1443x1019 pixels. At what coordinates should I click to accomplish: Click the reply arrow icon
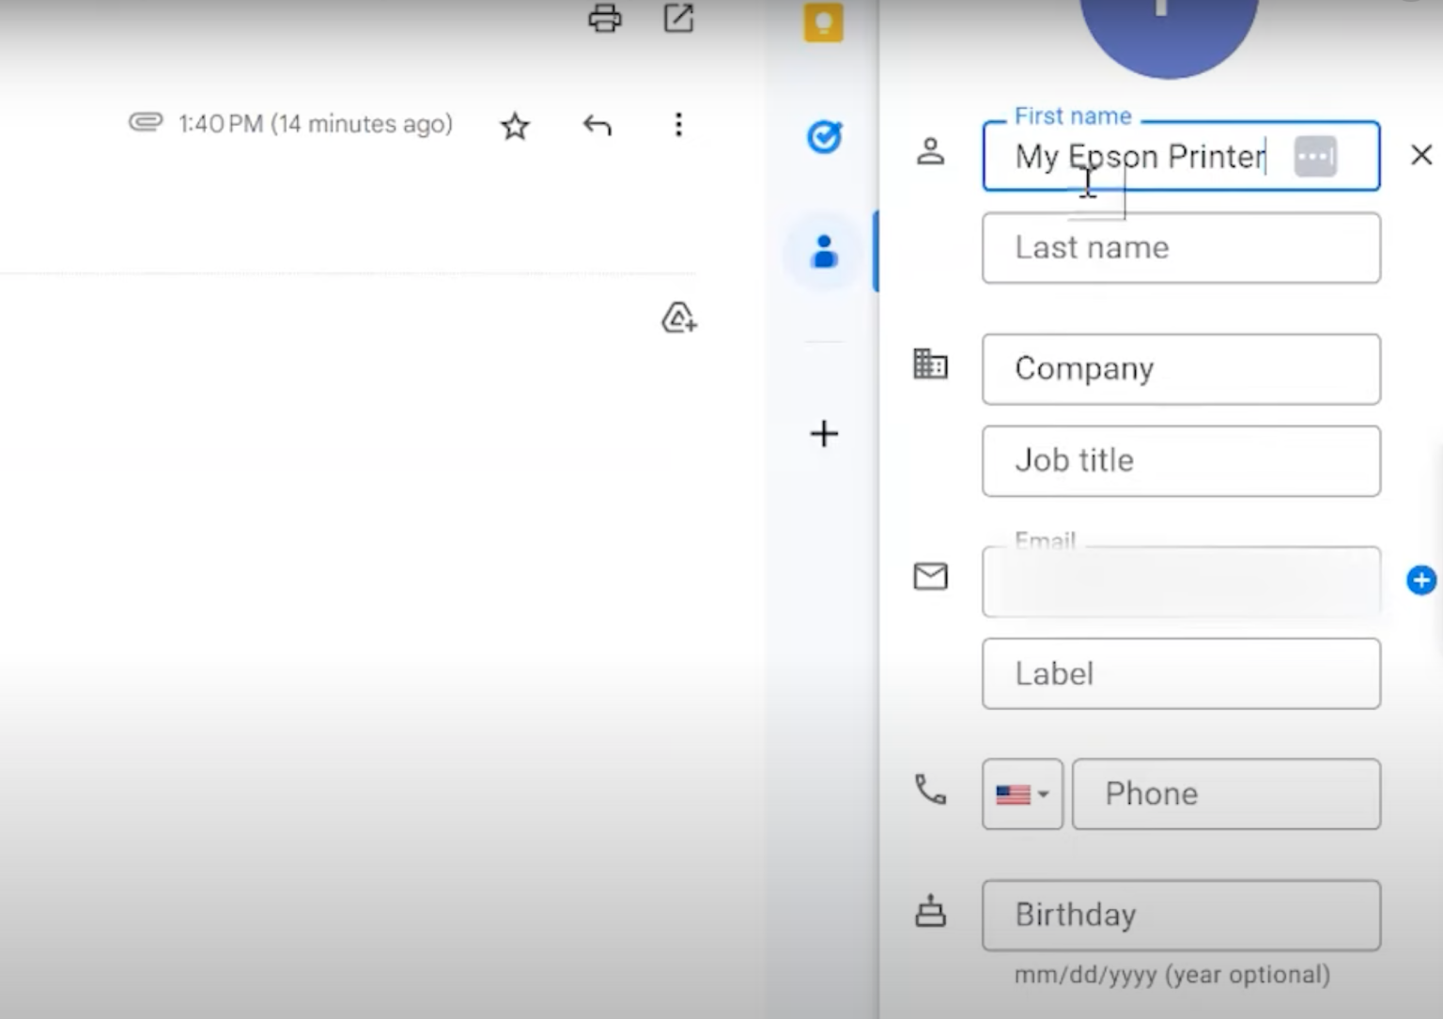click(597, 126)
